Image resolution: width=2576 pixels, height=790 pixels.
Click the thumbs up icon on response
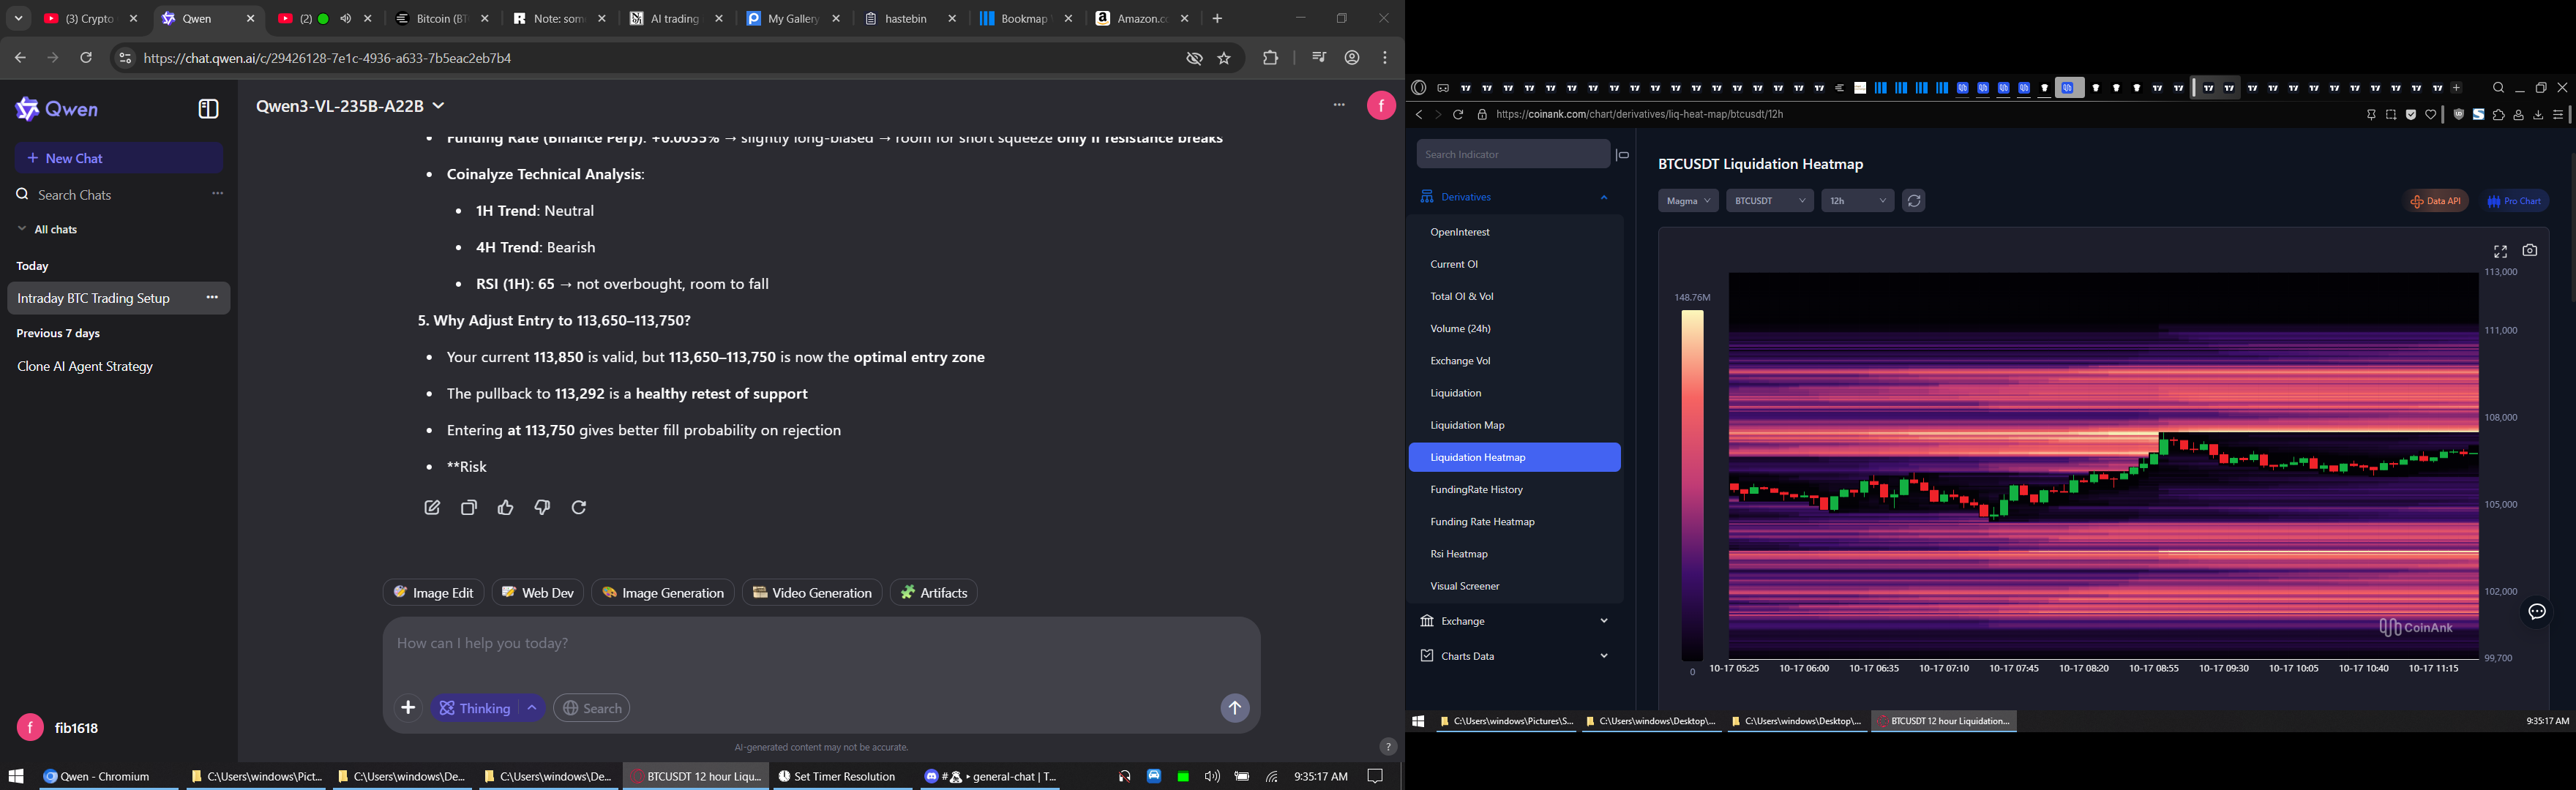pyautogui.click(x=505, y=508)
